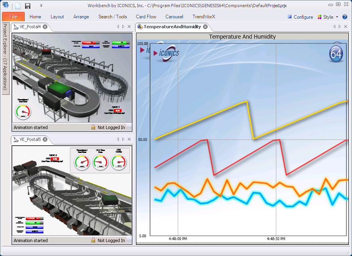Click the yellow trend line on the chart
This screenshot has width=352, height=256.
[199, 121]
